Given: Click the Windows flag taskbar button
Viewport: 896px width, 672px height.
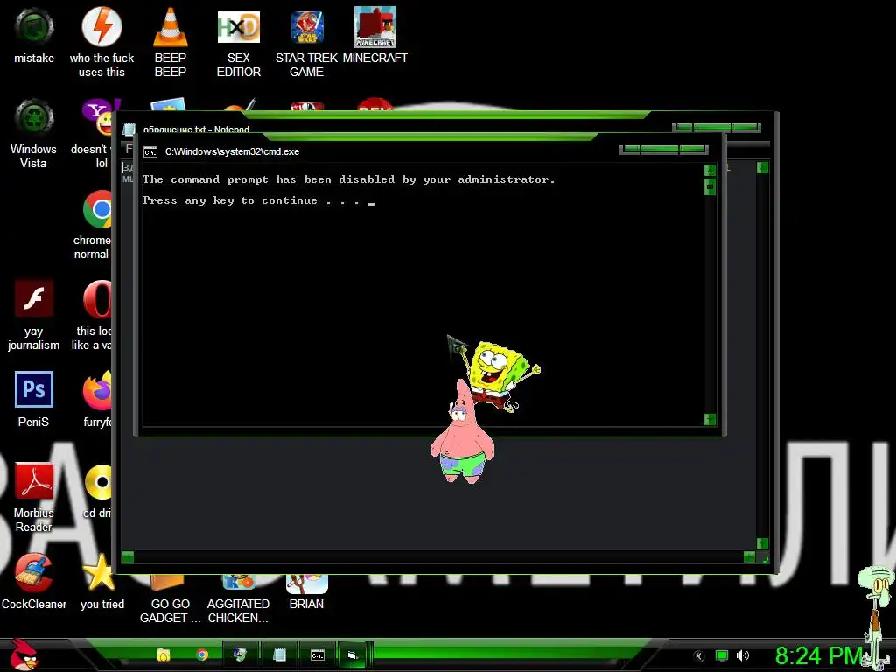Looking at the screenshot, I should pyautogui.click(x=241, y=654).
